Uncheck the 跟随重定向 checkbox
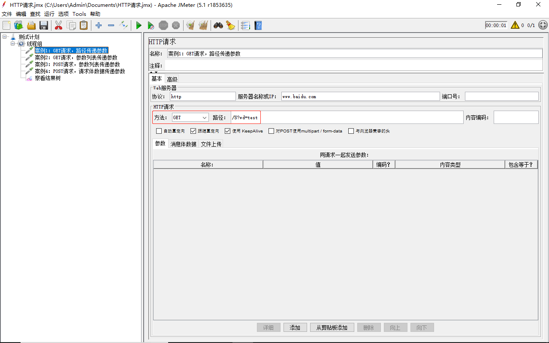 (193, 131)
